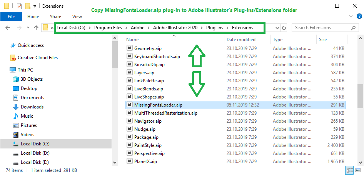364x175 pixels.
Task: Select the Geometry.aip file icon
Action: point(129,48)
